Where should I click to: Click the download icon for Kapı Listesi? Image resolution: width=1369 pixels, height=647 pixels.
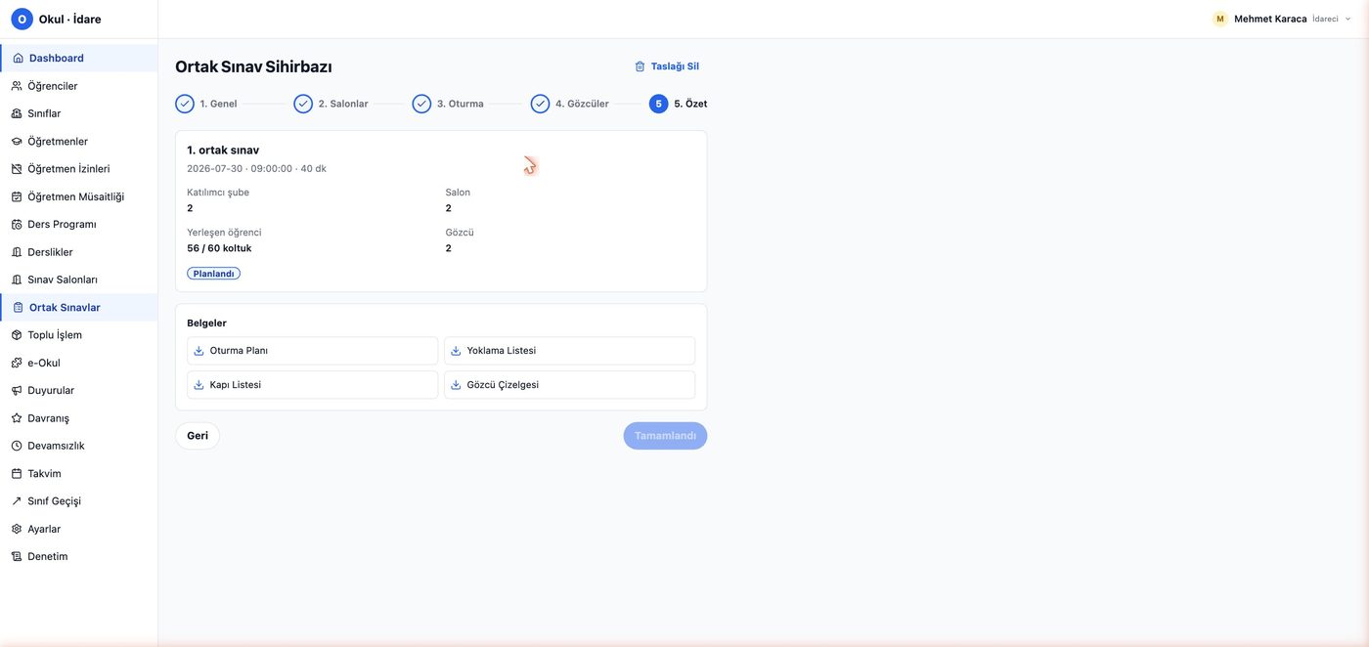(x=199, y=385)
